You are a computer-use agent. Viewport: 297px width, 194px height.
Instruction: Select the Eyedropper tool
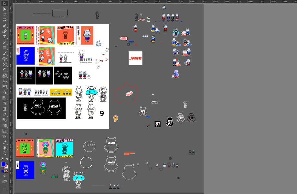4,114
